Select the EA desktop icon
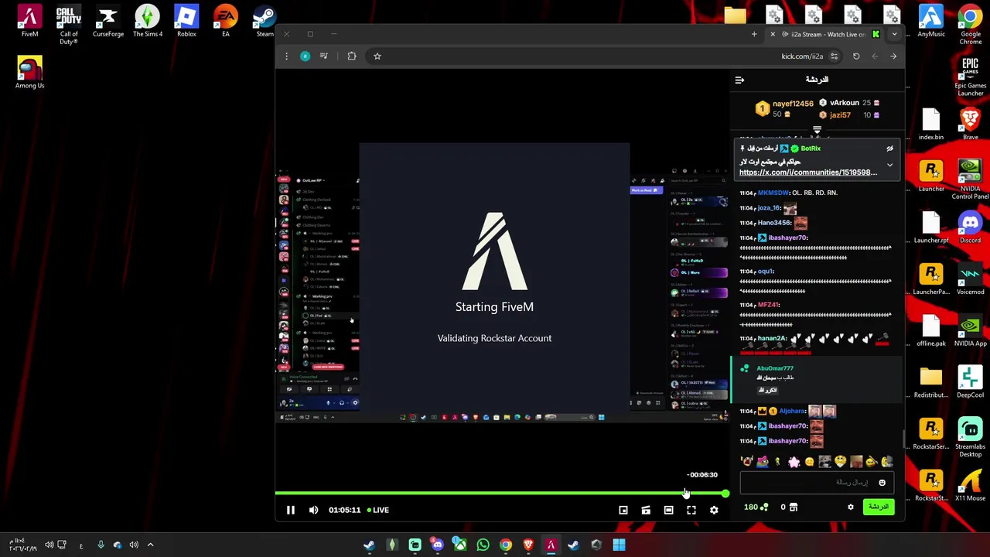 click(226, 22)
